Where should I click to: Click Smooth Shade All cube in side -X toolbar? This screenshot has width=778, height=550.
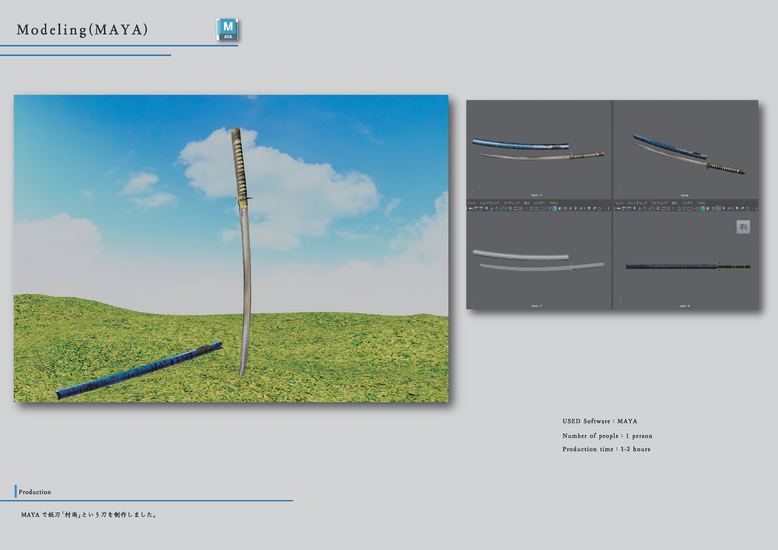point(702,208)
